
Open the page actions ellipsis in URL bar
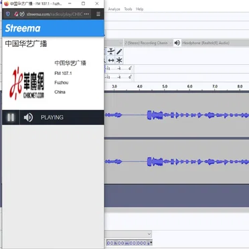click(x=86, y=14)
